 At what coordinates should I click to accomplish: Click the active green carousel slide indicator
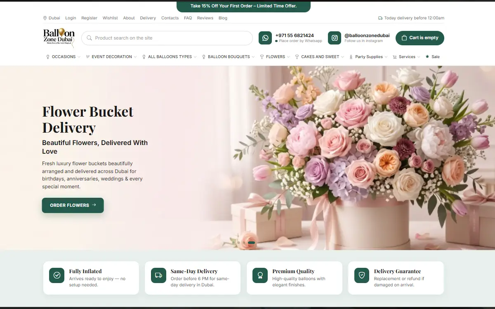252,243
